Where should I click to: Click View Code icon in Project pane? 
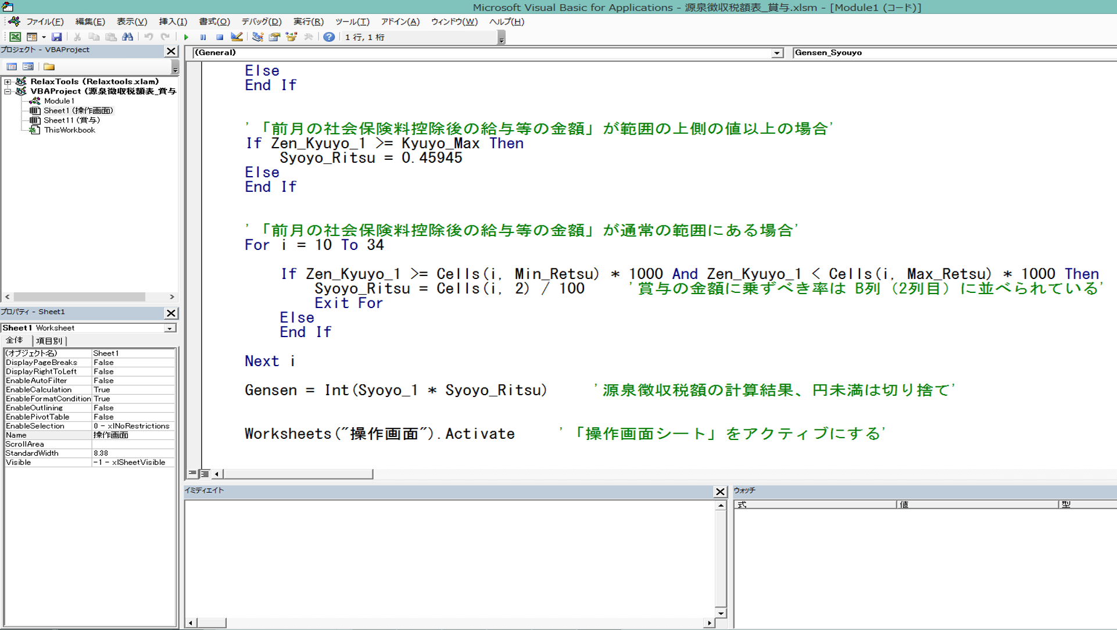pos(12,66)
